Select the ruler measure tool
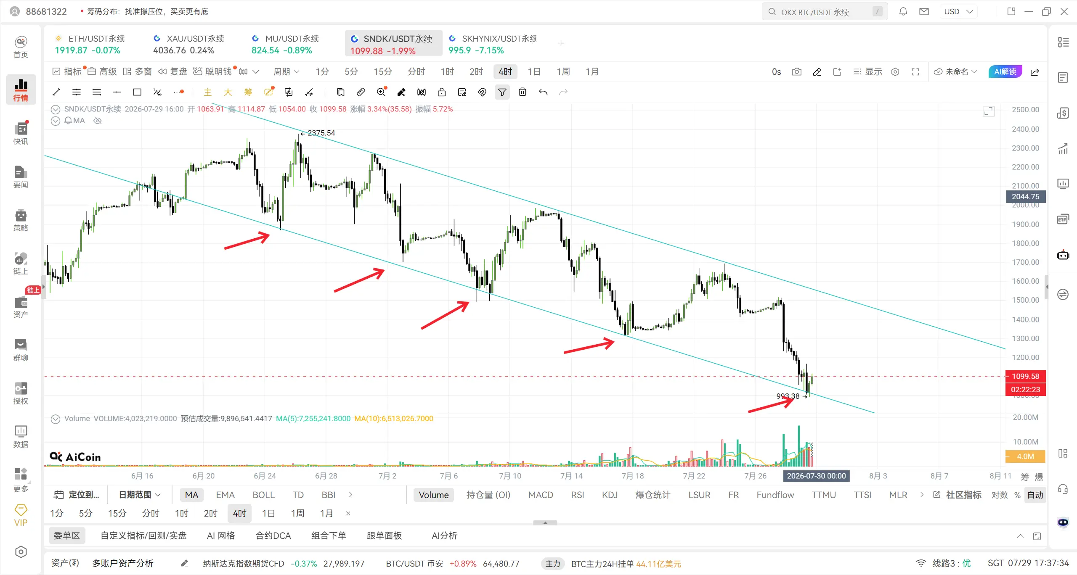The height and width of the screenshot is (575, 1077). pos(361,92)
